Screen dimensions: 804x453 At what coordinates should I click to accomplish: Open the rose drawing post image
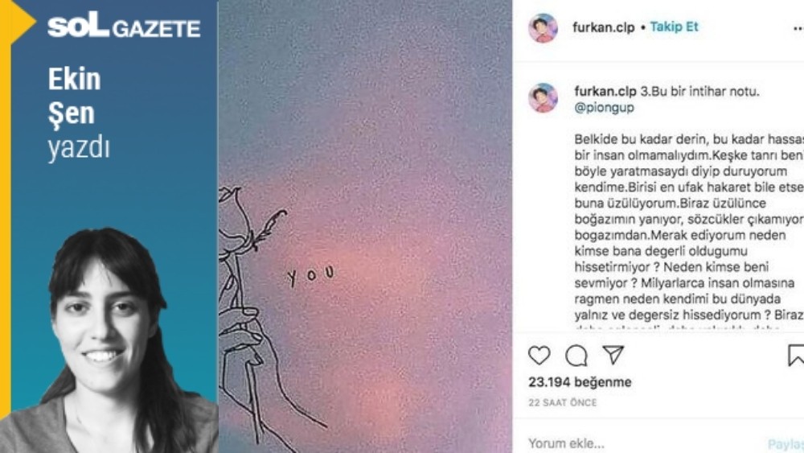[365, 226]
